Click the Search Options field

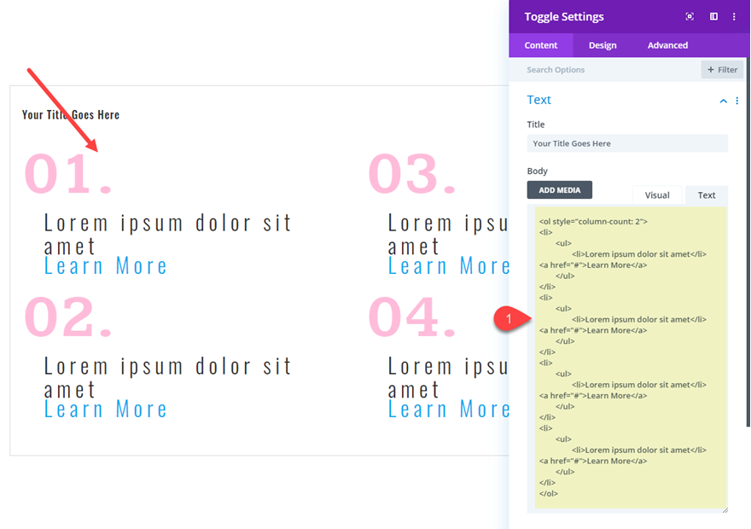coord(597,69)
